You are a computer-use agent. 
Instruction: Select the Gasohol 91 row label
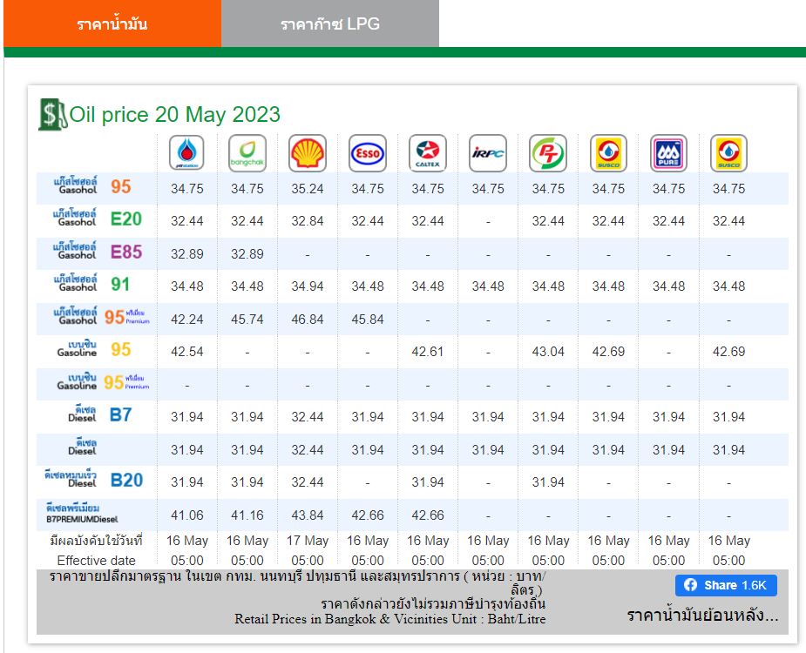coord(91,284)
